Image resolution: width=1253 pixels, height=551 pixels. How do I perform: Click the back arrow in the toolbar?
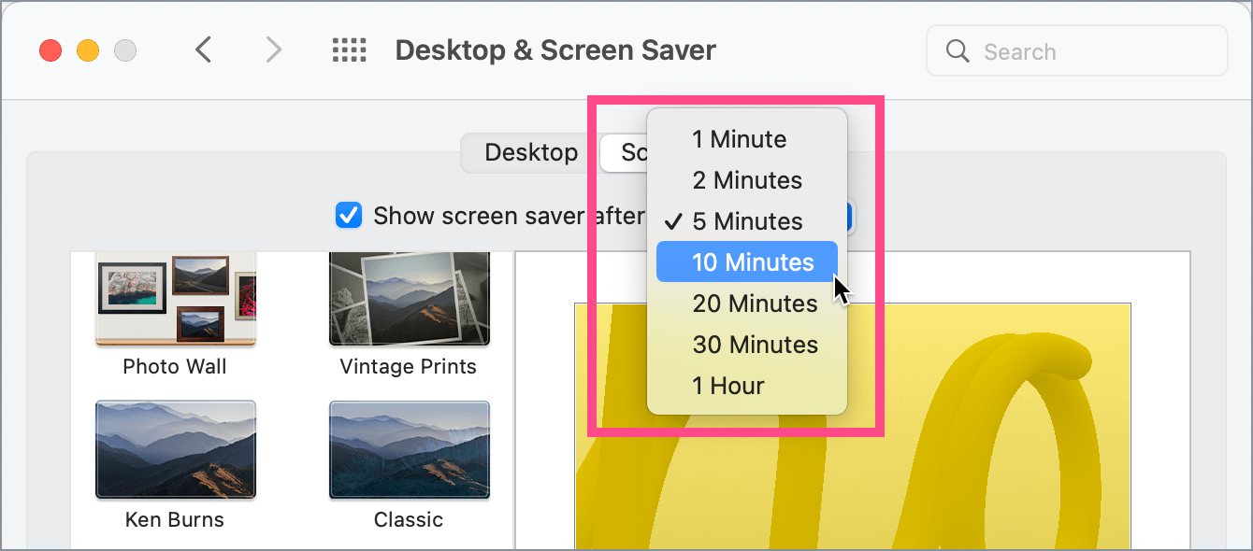point(204,49)
